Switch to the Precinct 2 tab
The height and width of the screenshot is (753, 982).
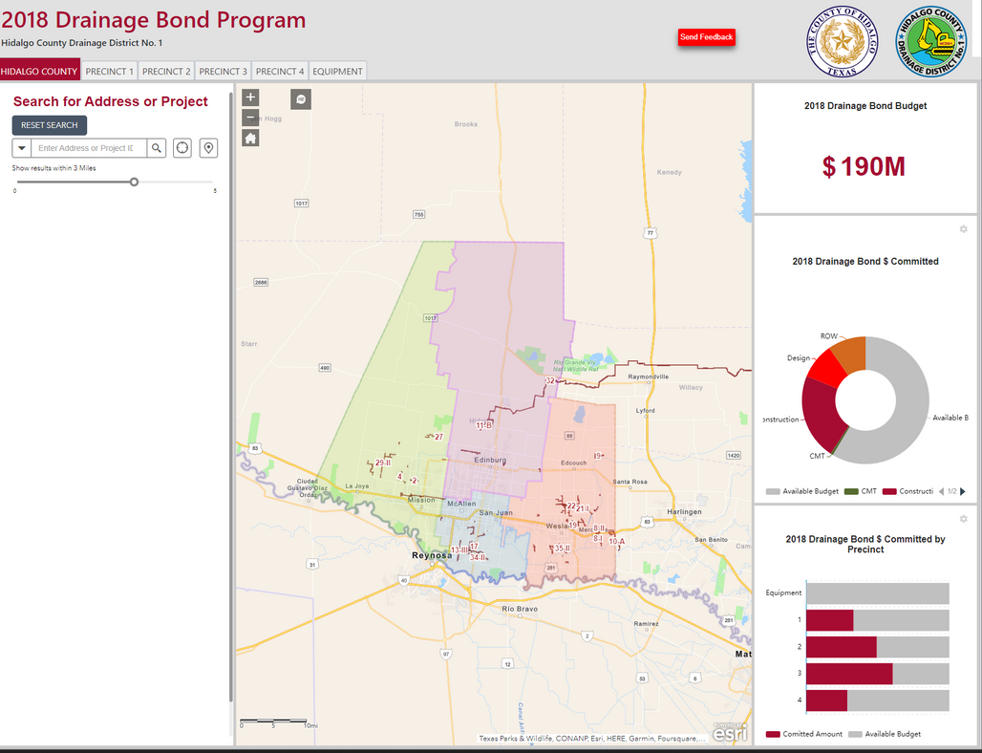pyautogui.click(x=166, y=72)
